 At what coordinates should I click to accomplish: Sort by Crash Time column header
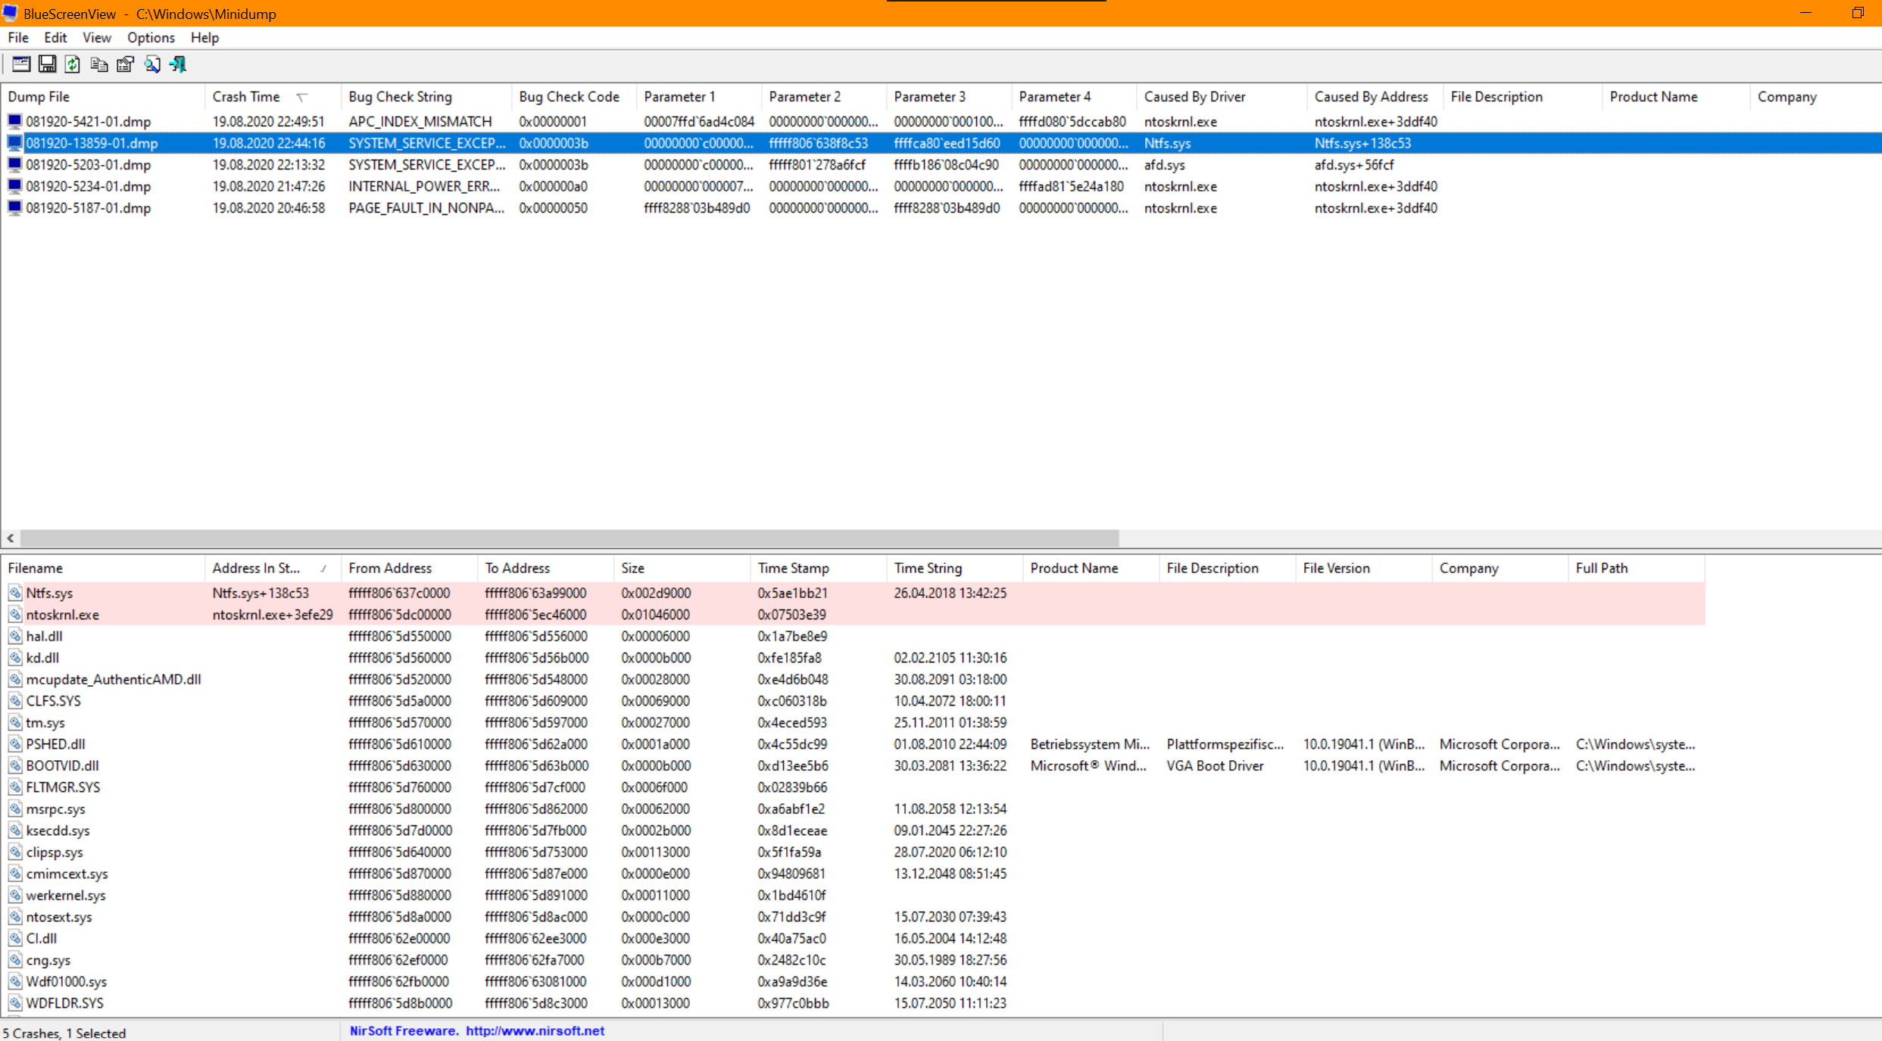tap(246, 97)
